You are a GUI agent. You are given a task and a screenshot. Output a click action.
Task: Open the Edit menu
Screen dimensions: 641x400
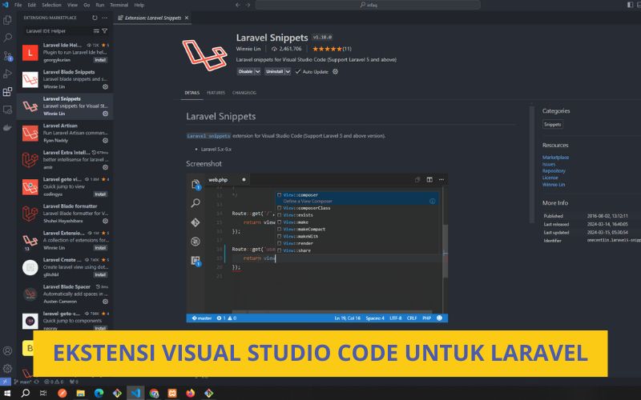32,5
